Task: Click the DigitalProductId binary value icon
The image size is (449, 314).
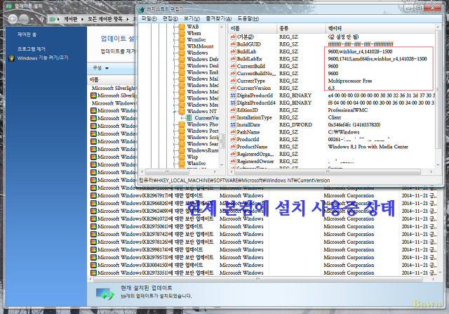Action: [233, 96]
